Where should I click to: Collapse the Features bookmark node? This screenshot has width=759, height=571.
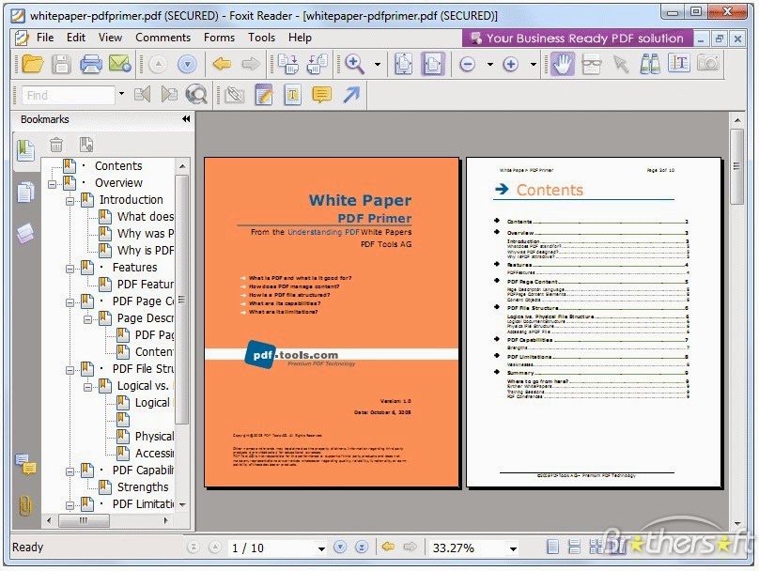(70, 269)
